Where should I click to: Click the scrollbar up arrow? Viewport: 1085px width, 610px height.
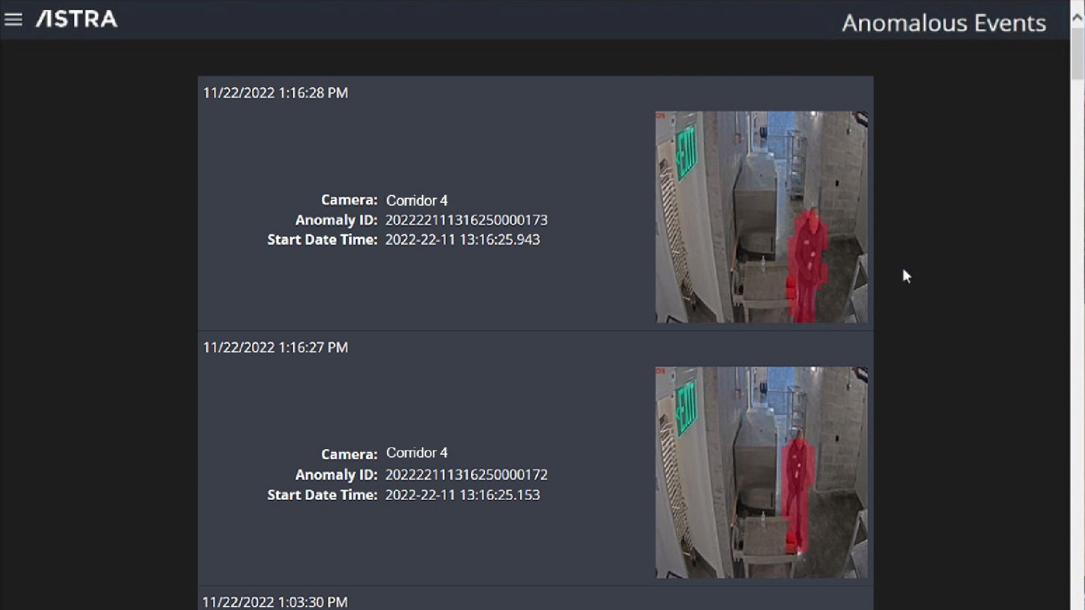[1077, 18]
